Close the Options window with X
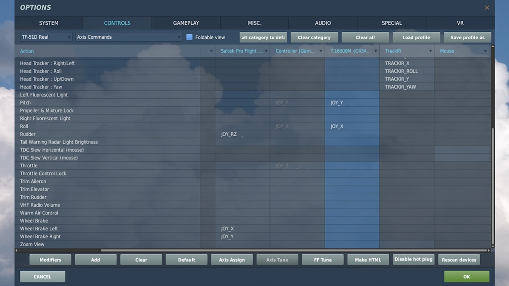Screen dimensions: 509x286 (487, 7)
